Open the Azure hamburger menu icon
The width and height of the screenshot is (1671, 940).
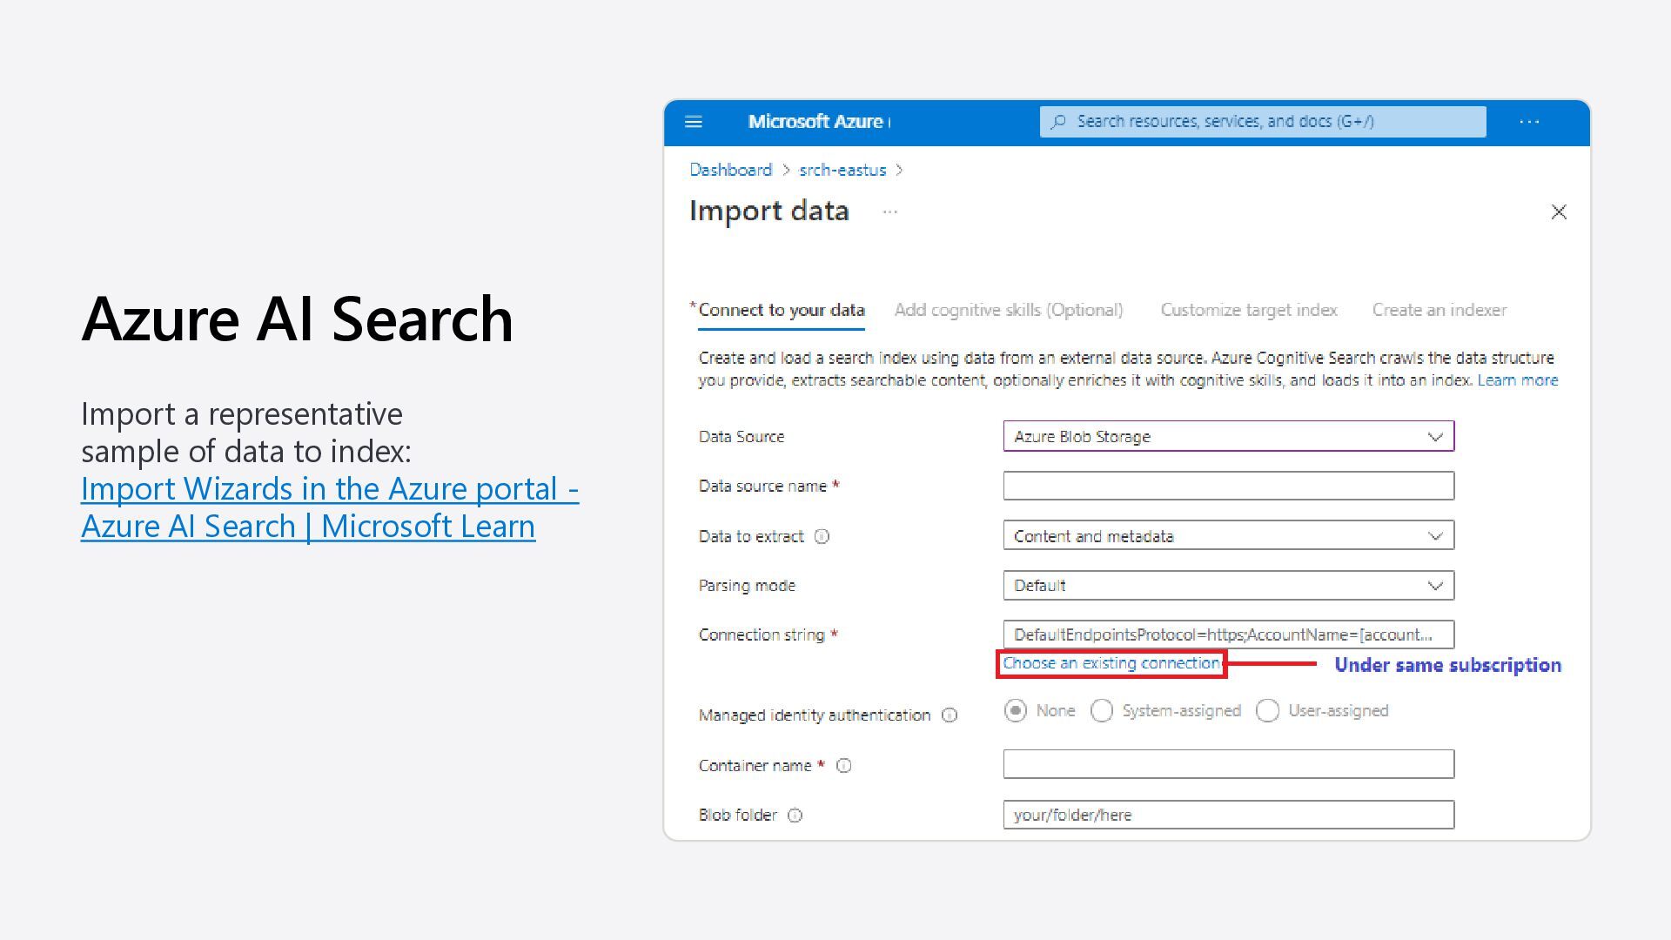[x=694, y=122]
